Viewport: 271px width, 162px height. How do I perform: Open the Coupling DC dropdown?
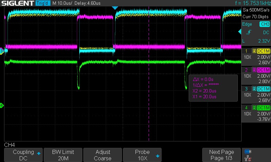[23, 155]
